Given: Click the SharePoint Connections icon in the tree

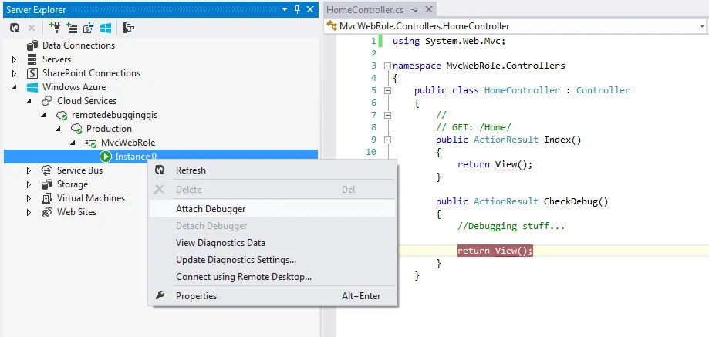Looking at the screenshot, I should point(32,73).
